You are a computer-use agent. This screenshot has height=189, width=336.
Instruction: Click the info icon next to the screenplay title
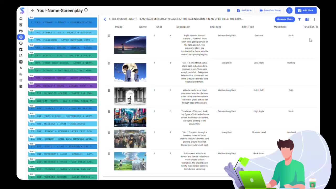click(x=86, y=10)
